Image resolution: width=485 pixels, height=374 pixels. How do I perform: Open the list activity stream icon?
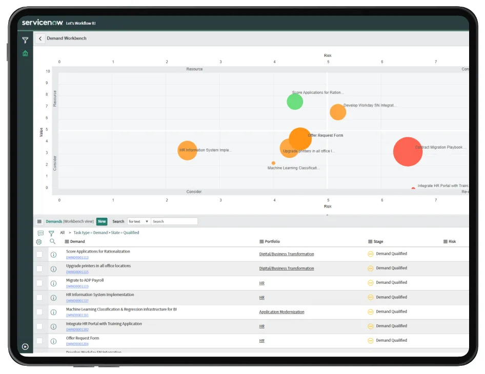(x=41, y=233)
